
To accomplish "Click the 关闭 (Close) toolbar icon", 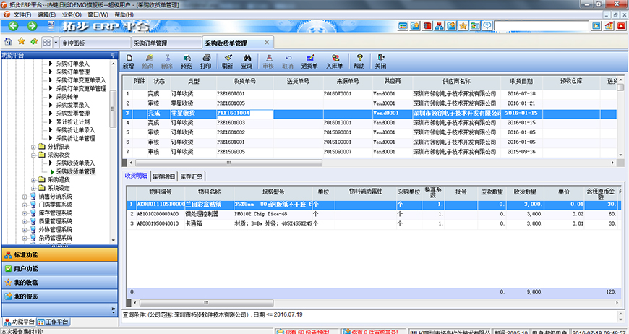I will [380, 61].
